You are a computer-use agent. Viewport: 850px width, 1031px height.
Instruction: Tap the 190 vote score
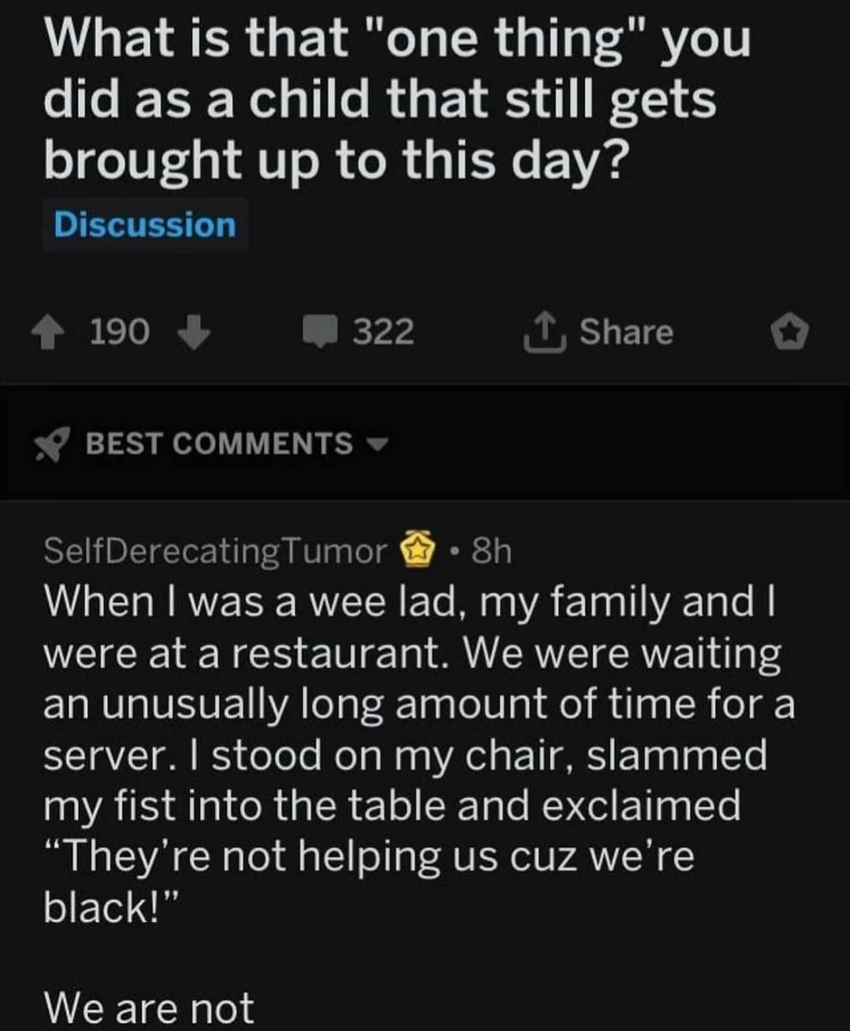(x=120, y=332)
